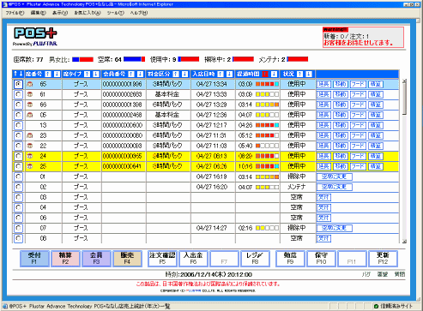Sort 入店日時 column ascending
The image size is (423, 311).
point(221,75)
